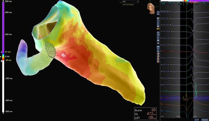Toggle the ECG II channel checkbox
Viewport: 209px width, 121px height.
(x=162, y=25)
